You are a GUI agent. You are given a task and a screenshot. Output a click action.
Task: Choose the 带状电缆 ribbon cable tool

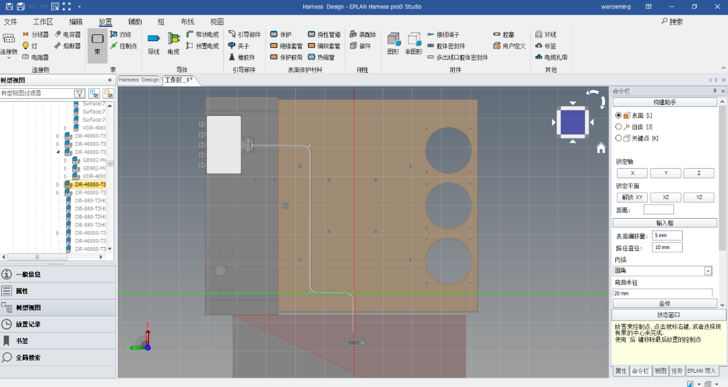tap(202, 34)
